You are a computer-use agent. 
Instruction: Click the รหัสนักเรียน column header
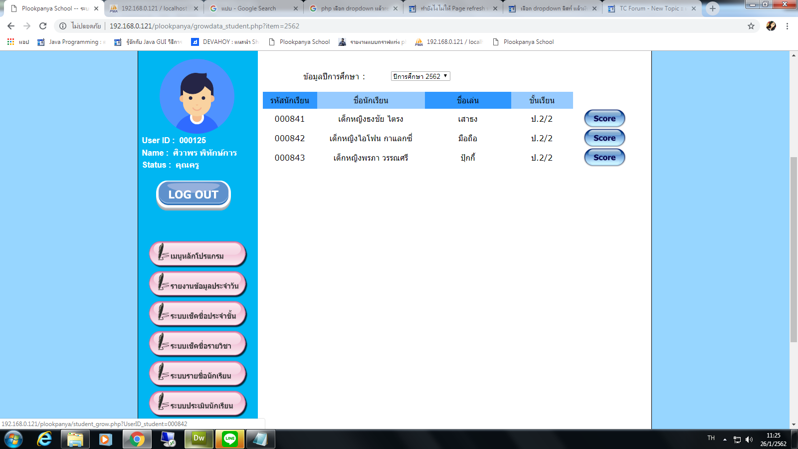click(290, 100)
